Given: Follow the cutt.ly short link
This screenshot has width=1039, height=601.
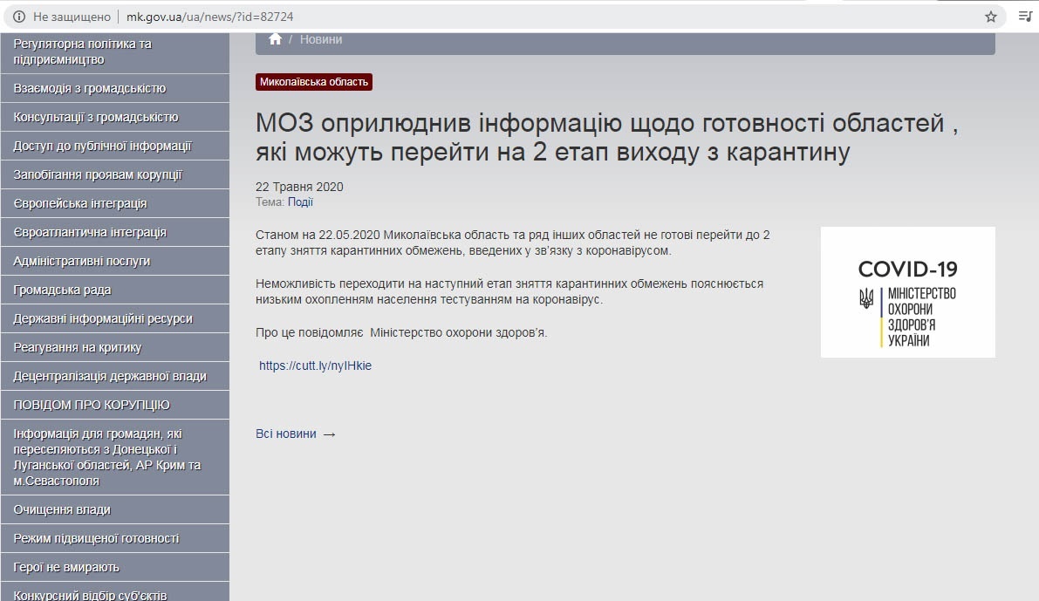Looking at the screenshot, I should pyautogui.click(x=316, y=365).
